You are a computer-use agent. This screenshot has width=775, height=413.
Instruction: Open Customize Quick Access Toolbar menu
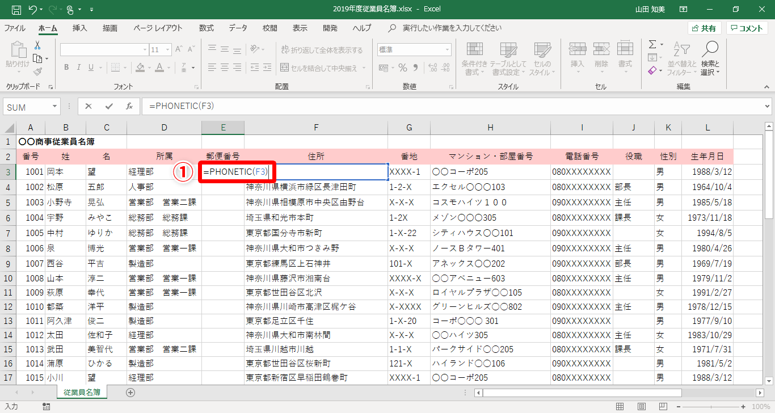tap(92, 10)
